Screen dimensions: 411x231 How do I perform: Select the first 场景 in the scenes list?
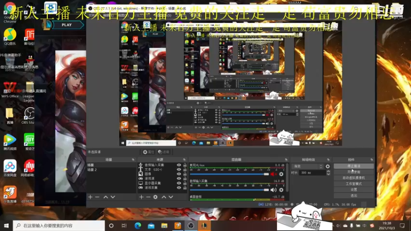111,165
